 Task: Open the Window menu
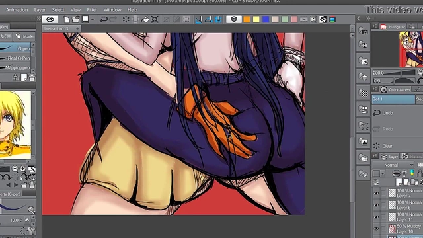(112, 10)
